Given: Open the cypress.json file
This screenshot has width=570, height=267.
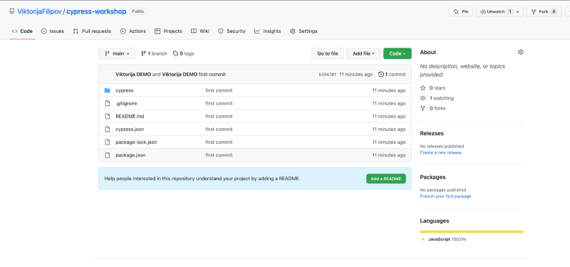Looking at the screenshot, I should 130,130.
